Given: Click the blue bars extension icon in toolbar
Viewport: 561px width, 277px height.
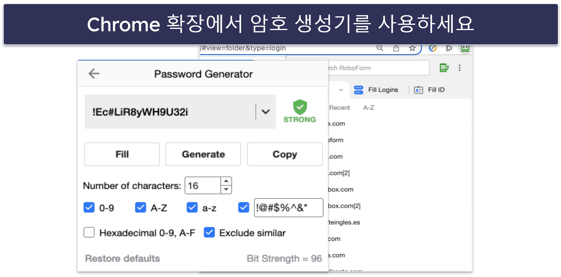Looking at the screenshot, I should pos(449,48).
